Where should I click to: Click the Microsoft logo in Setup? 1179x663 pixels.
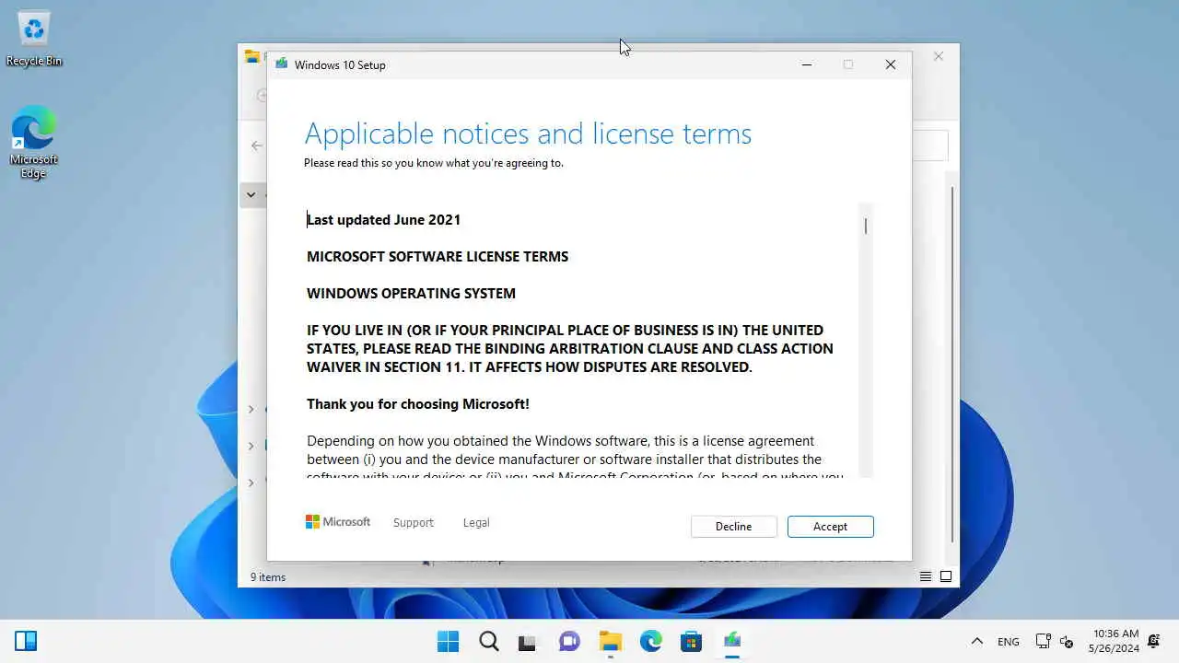pos(338,522)
